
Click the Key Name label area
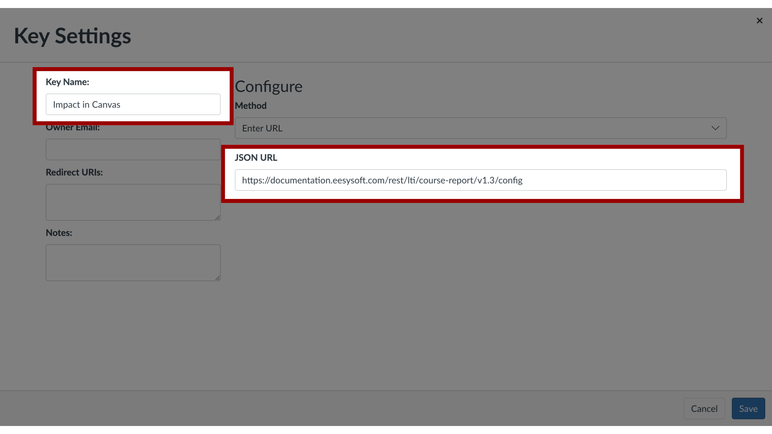tap(67, 82)
